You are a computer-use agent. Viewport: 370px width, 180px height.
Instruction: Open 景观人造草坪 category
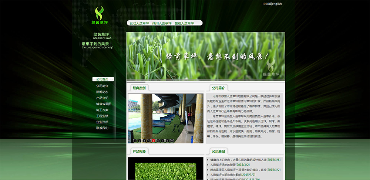pyautogui.click(x=184, y=23)
